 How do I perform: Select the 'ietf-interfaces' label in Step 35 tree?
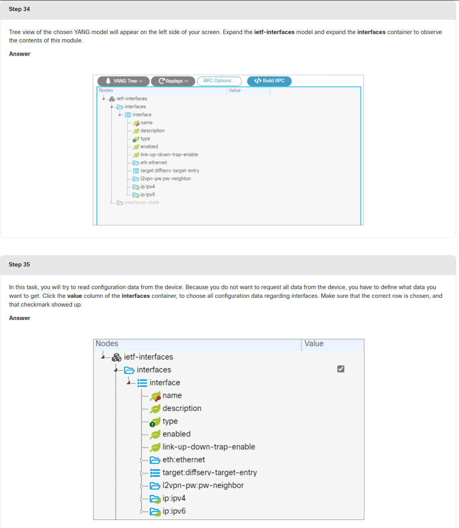click(x=149, y=357)
